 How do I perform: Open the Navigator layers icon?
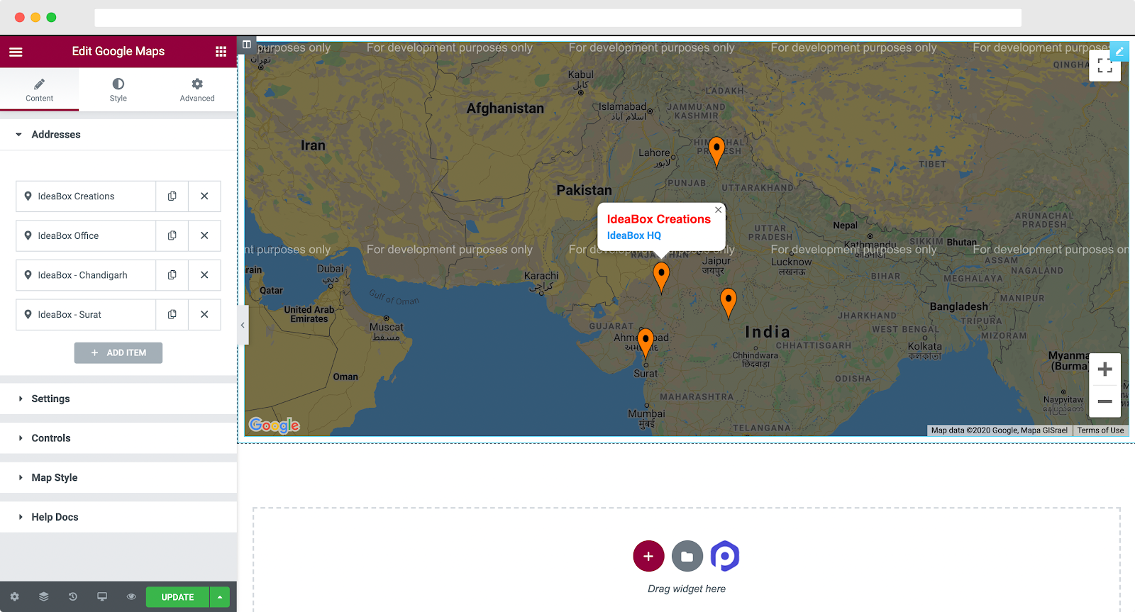click(44, 597)
